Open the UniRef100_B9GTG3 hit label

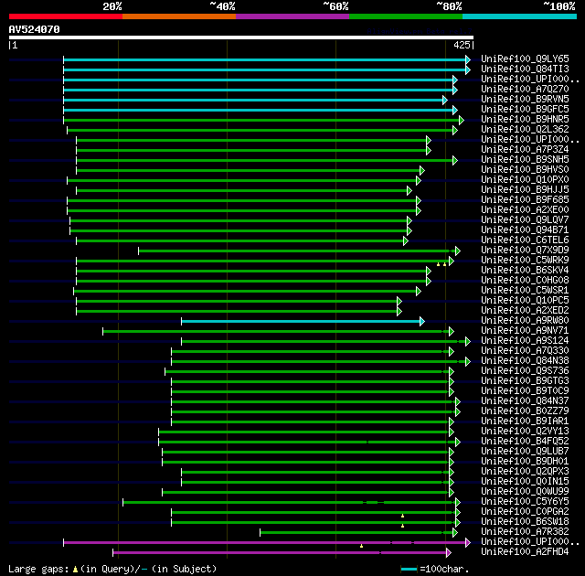coord(525,381)
